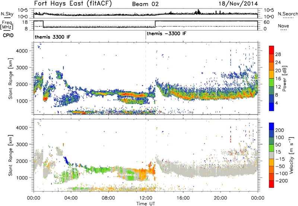This screenshot has width=298, height=206.
Task: Click the '100' value on the velocity colorbar
Action: point(280,138)
